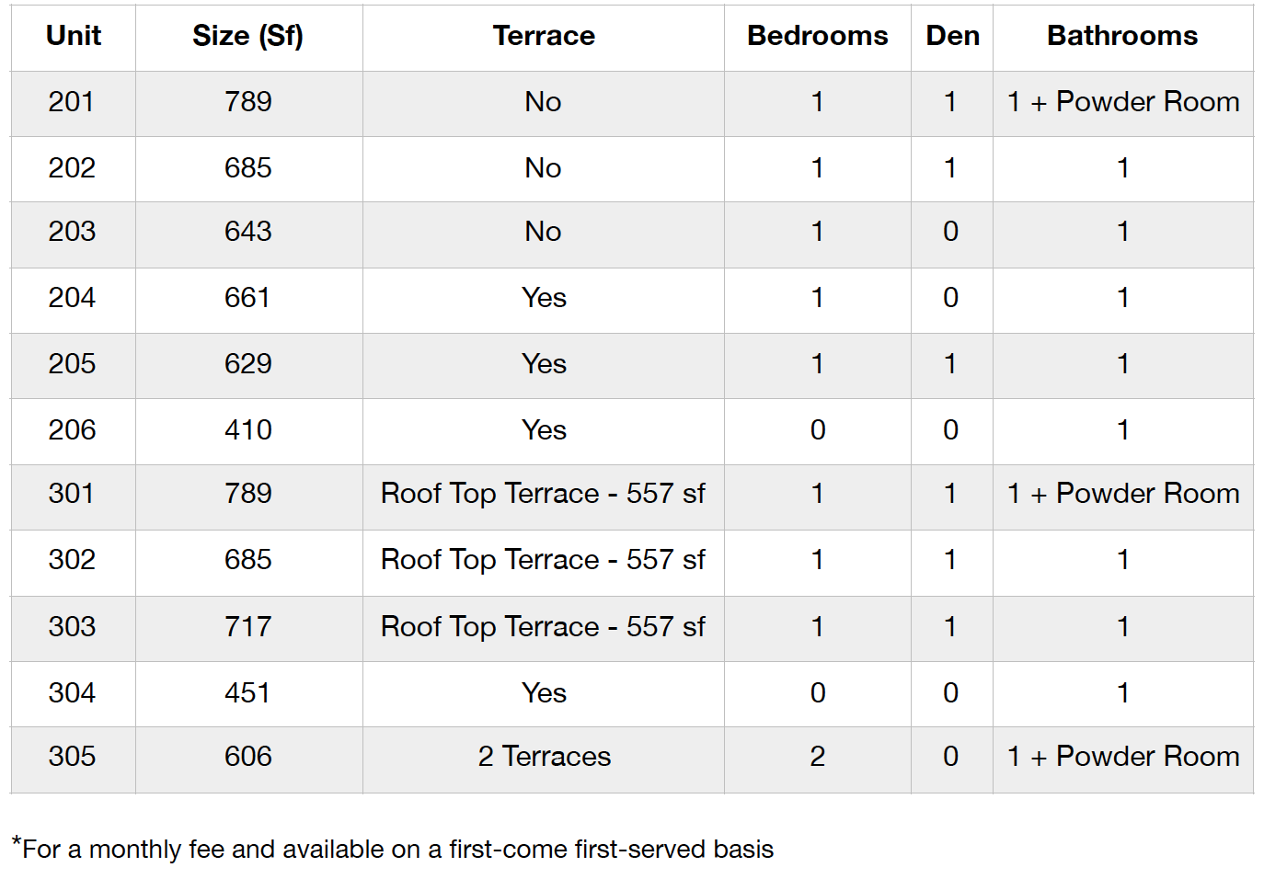Click Powder Room bathrooms cell for unit 305
The image size is (1264, 879).
(x=1123, y=759)
